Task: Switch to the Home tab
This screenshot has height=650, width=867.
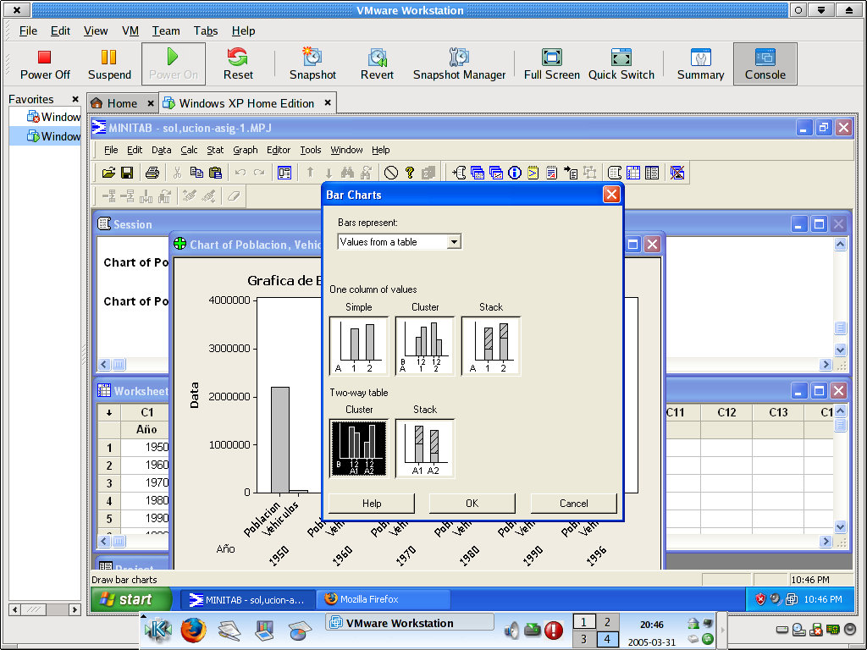Action: pos(122,103)
